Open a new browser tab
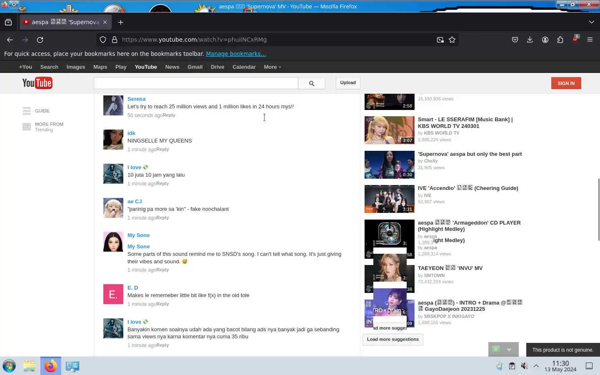Screen dimensions: 600x375 click(x=120, y=22)
